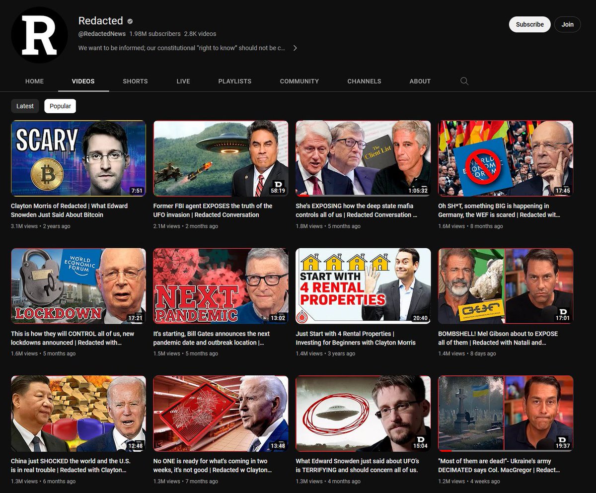This screenshot has width=596, height=493.
Task: Click title 'This is how they will CONTROL all of us'
Action: [x=73, y=338]
